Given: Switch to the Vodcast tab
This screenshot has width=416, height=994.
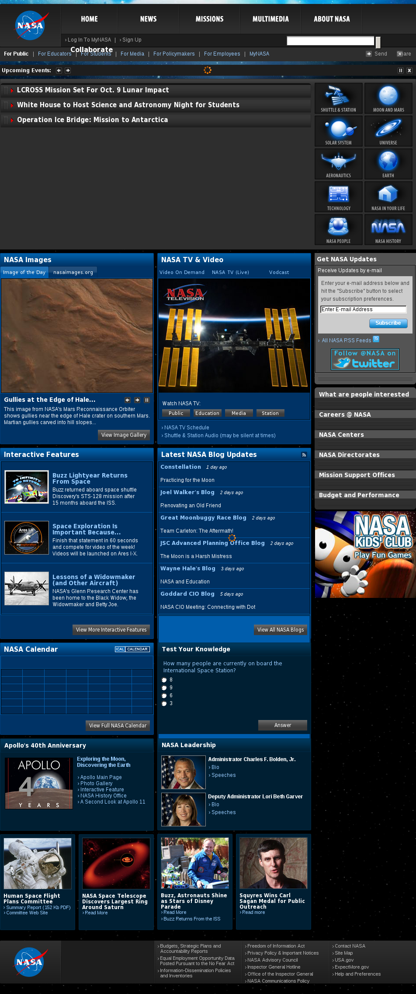Looking at the screenshot, I should point(279,272).
